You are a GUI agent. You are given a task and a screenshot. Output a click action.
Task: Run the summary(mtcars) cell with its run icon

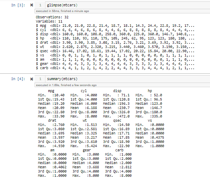(x=32, y=79)
